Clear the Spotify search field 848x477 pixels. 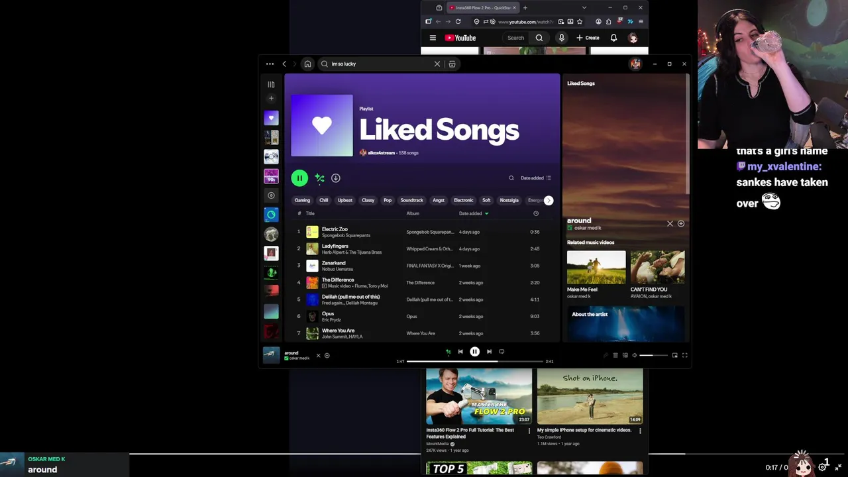437,64
